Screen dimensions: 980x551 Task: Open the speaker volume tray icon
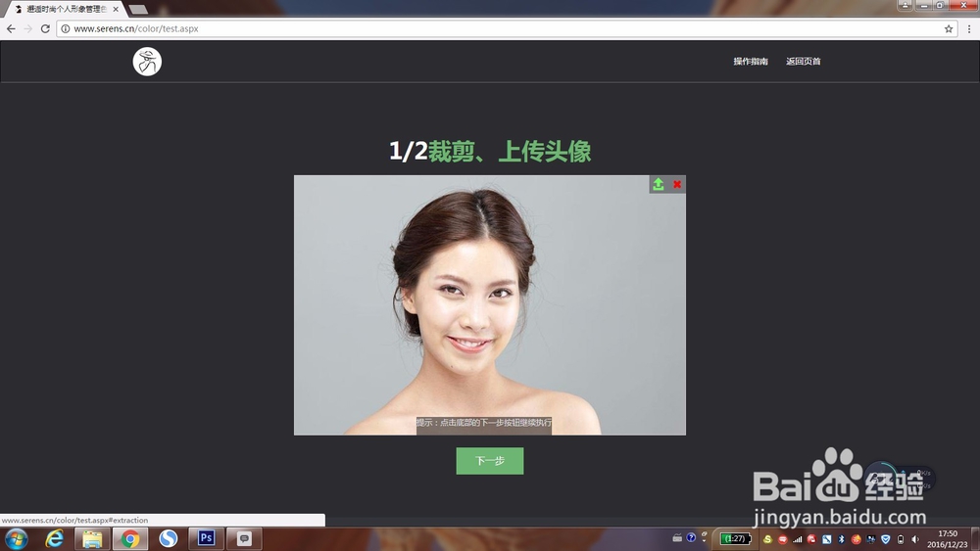pyautogui.click(x=915, y=539)
